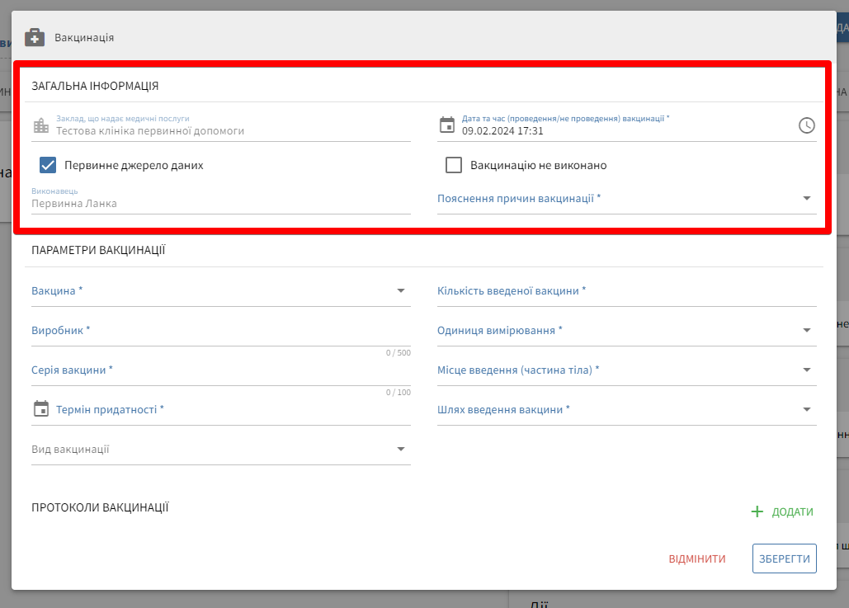Expand the Пояснення причин вакцинації dropdown

[x=806, y=198]
